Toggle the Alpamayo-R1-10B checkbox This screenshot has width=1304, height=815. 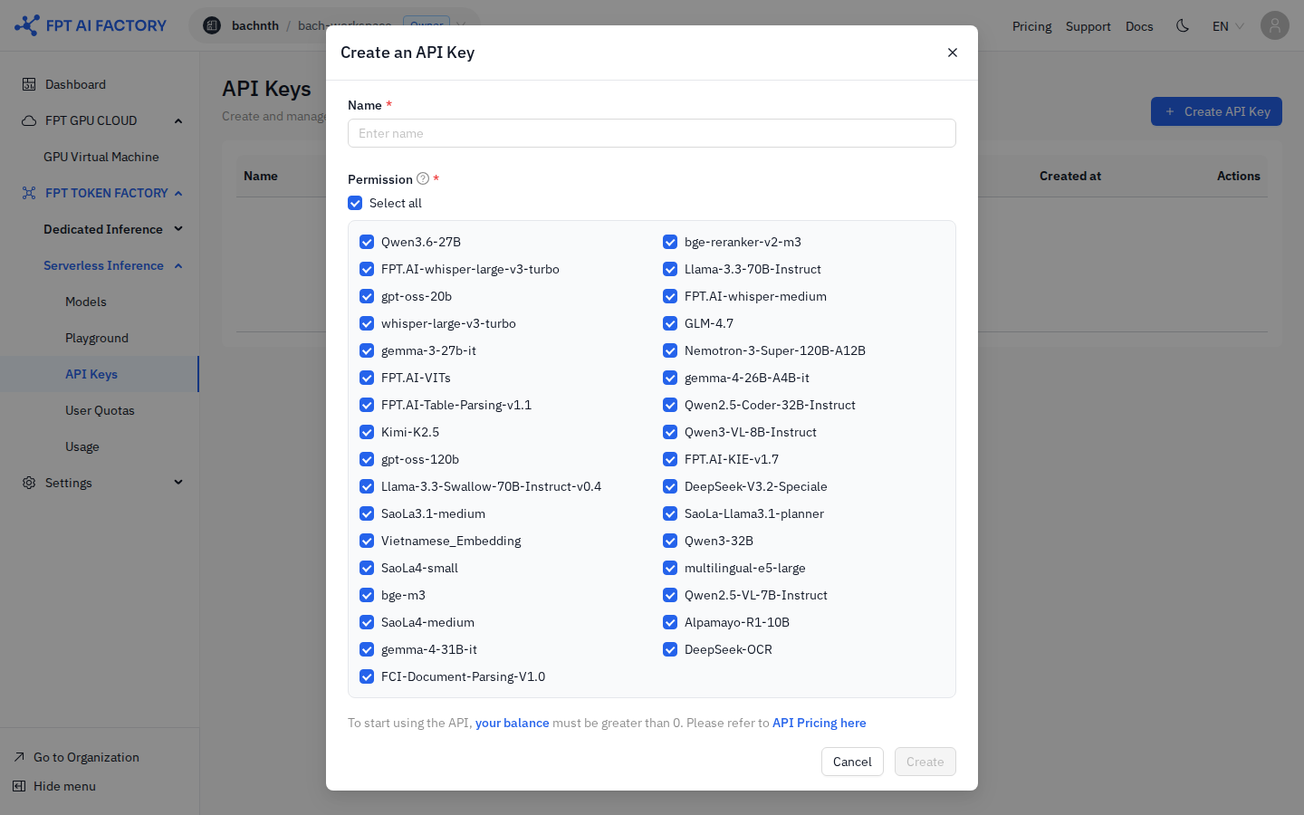(x=670, y=622)
